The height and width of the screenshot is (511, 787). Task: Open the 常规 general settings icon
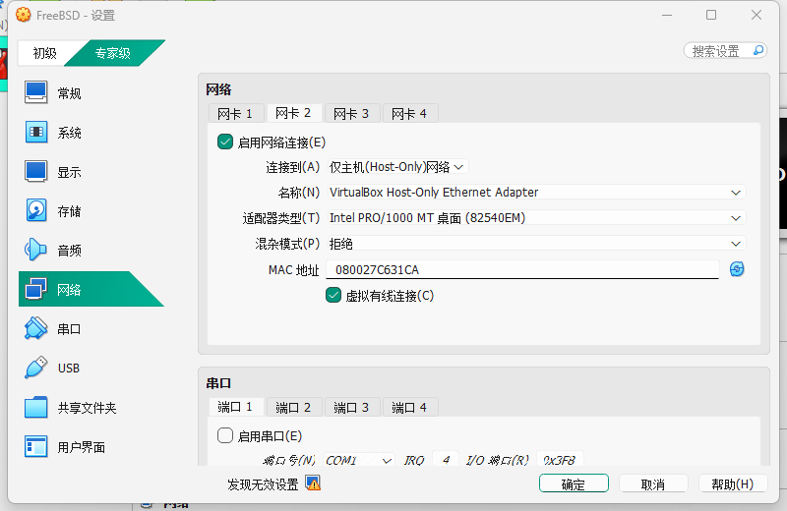point(36,92)
